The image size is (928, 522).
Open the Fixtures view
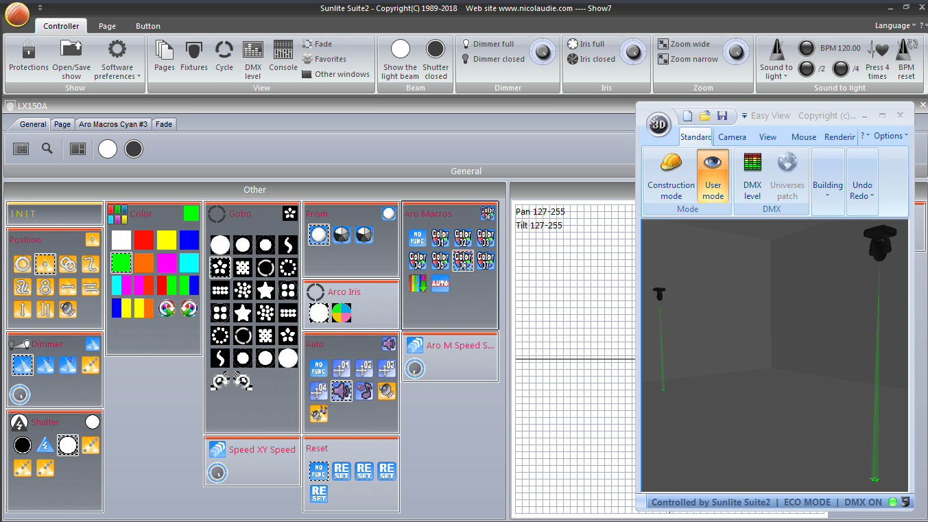[x=194, y=56]
